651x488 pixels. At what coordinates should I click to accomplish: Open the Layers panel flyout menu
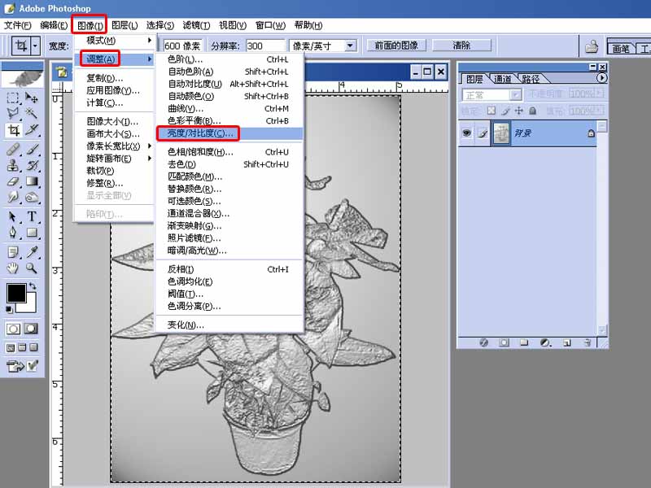(601, 78)
